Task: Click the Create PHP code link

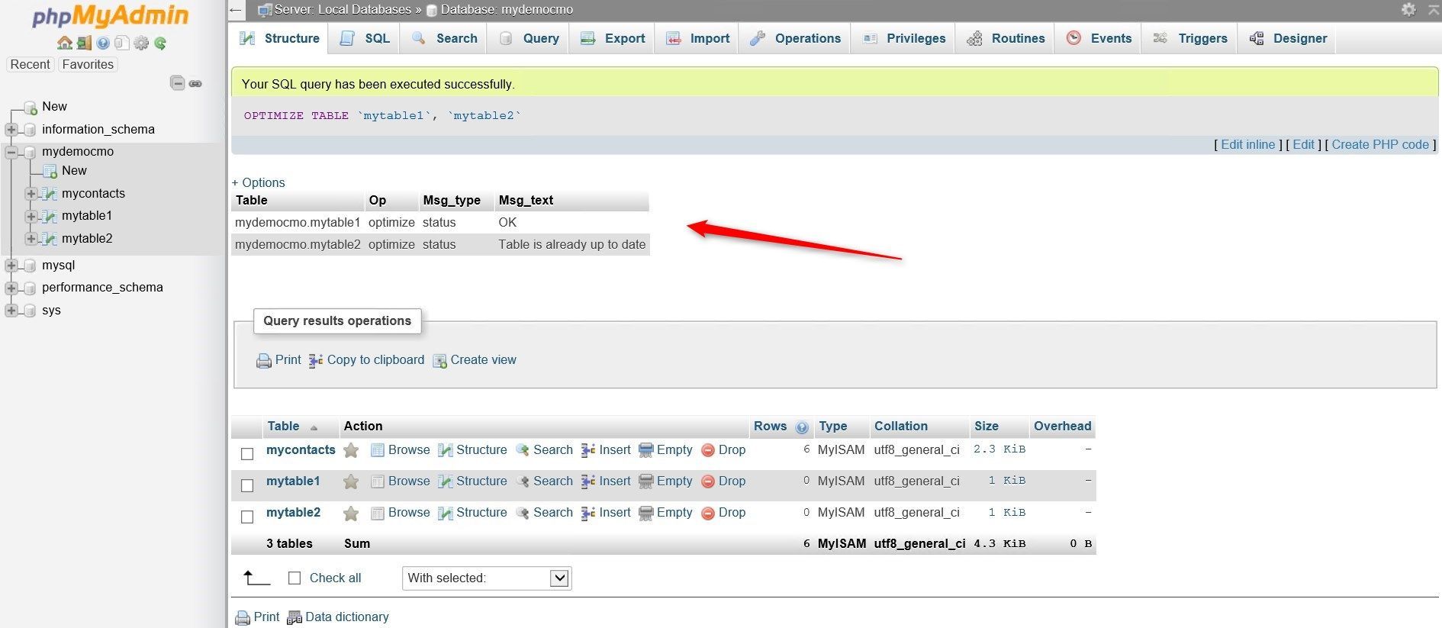Action: tap(1380, 145)
